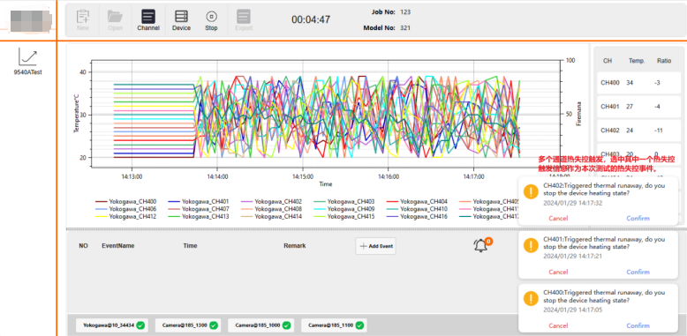Toggle Yokogawa_CH410 legend series

click(417, 209)
